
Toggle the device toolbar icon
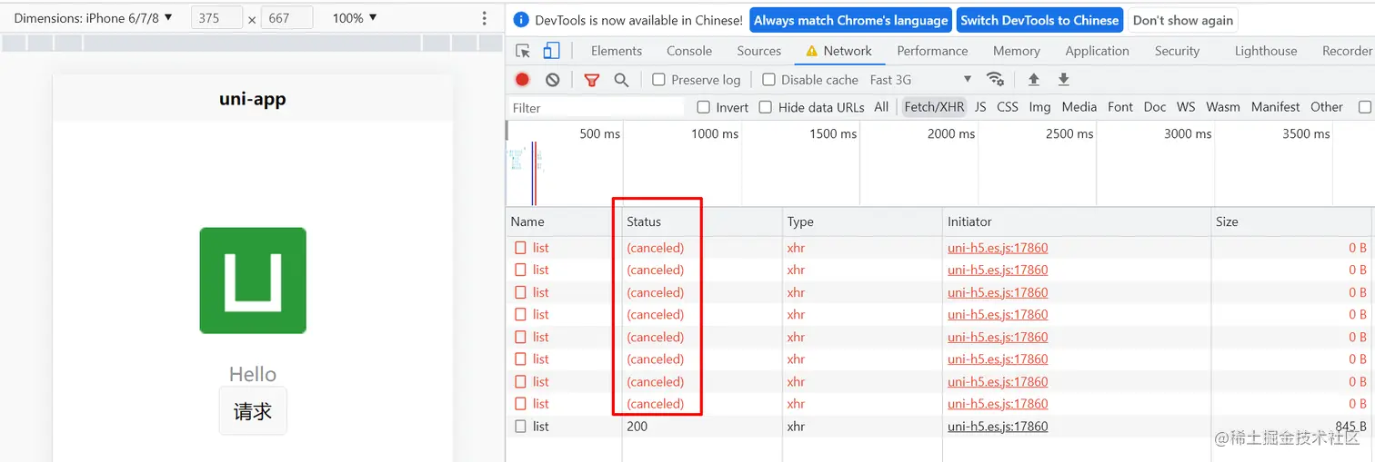coord(551,51)
